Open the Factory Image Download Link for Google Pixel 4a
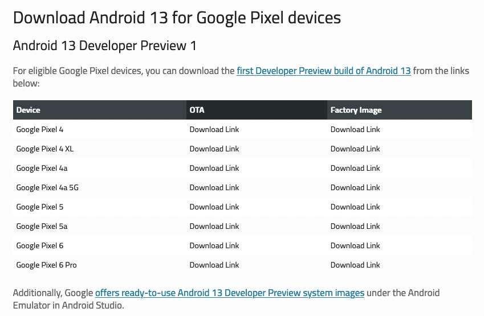 point(355,169)
